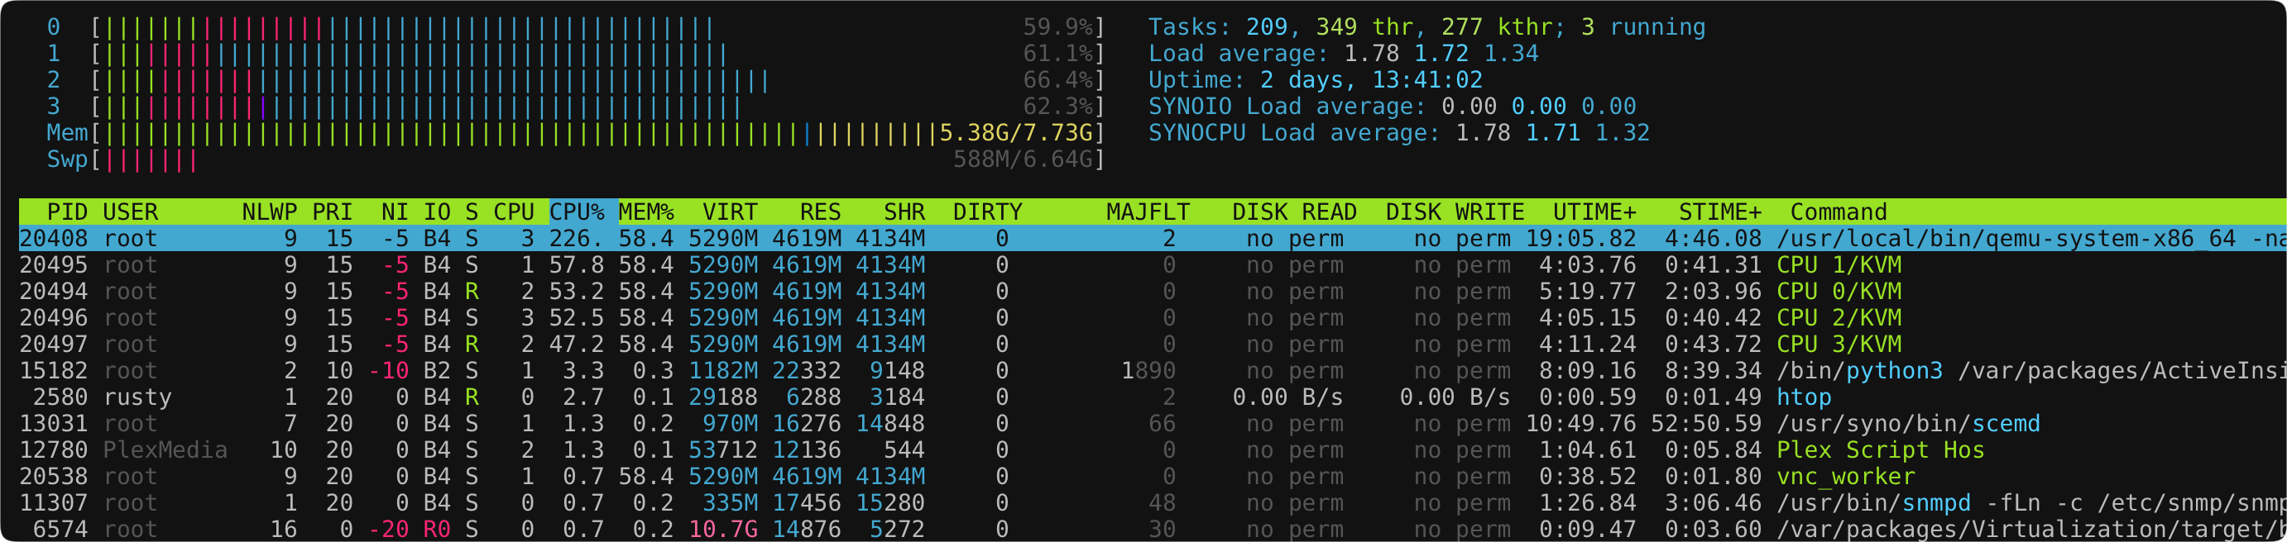Click the nice value -20
The width and height of the screenshot is (2287, 542).
tap(388, 530)
